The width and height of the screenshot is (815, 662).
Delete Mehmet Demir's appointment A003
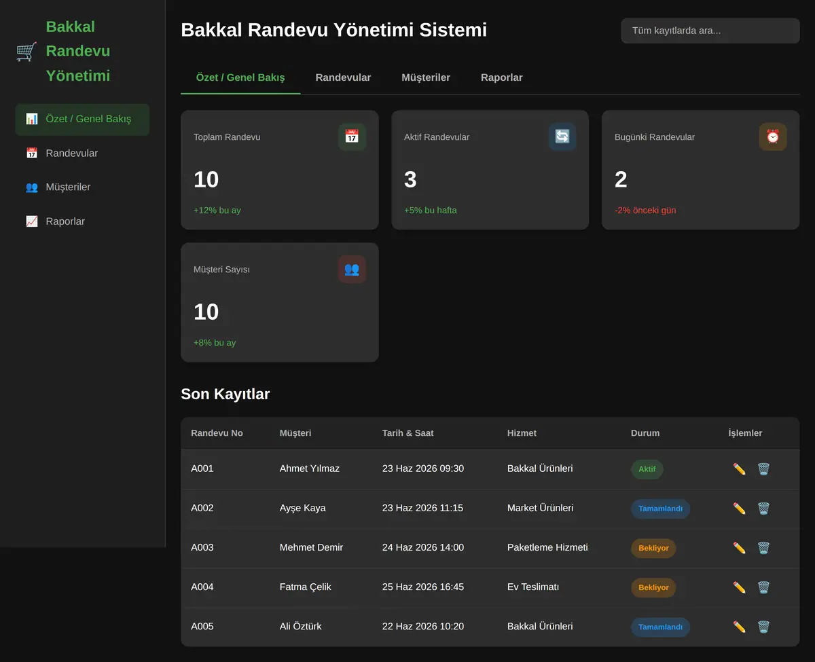click(x=763, y=548)
